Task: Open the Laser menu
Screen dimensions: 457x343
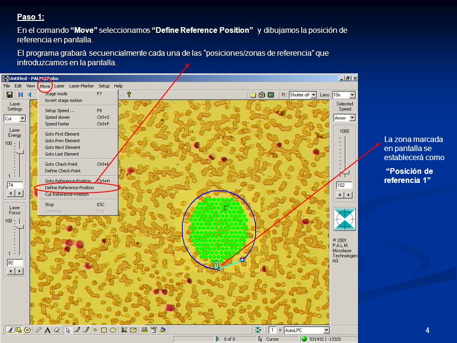Action: click(59, 86)
